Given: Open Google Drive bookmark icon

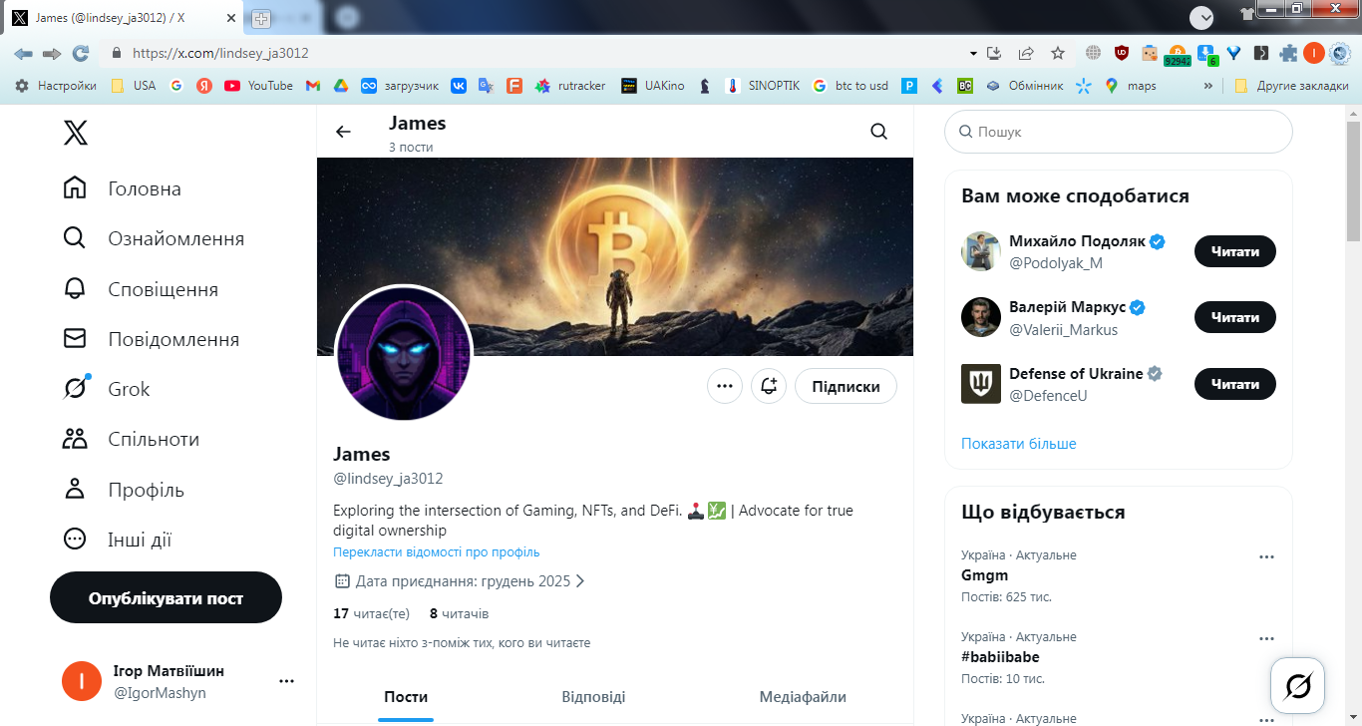Looking at the screenshot, I should click(x=340, y=86).
